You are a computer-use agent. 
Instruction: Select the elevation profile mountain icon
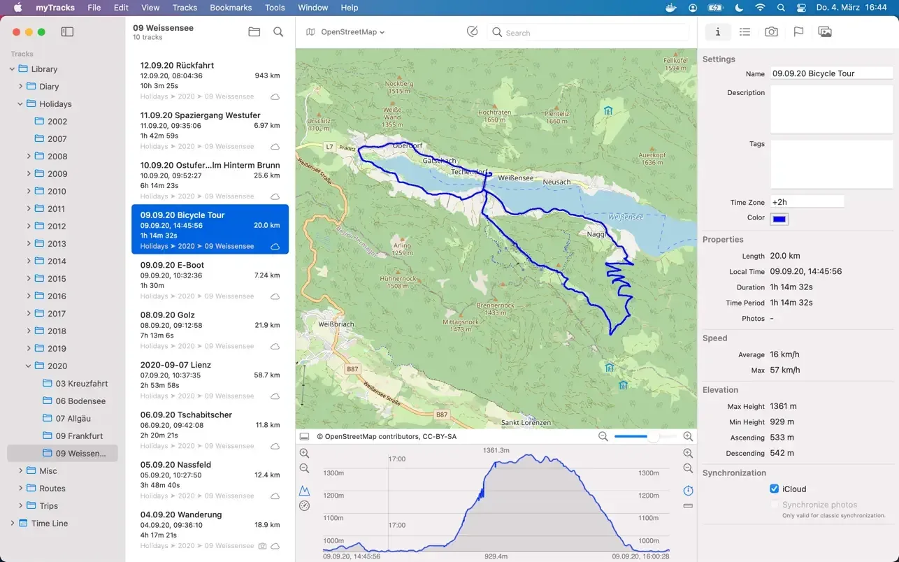pos(303,490)
